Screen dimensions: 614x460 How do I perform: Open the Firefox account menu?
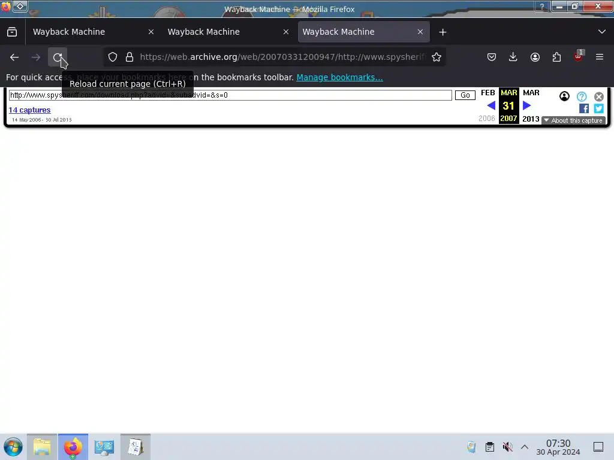point(535,57)
